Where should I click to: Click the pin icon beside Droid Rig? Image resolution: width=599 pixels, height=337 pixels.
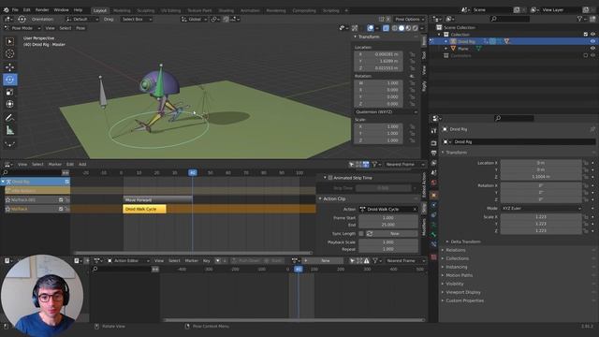[x=592, y=129]
